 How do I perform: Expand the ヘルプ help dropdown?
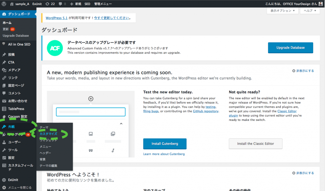pyautogui.click(x=310, y=11)
